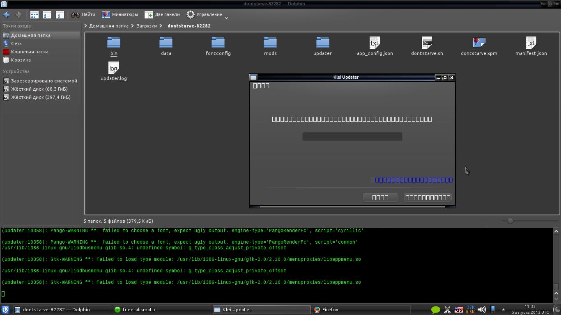Show hidden system tray icons arrow

503,310
